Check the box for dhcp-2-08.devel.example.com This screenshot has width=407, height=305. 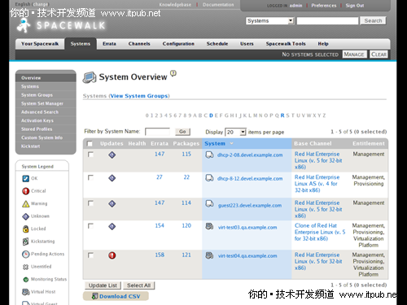coord(90,155)
